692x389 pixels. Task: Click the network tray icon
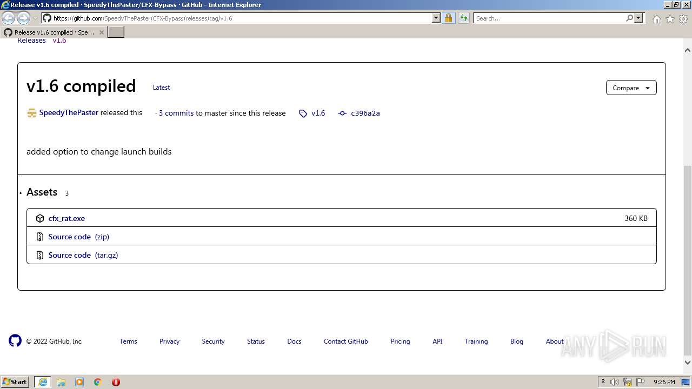[628, 382]
